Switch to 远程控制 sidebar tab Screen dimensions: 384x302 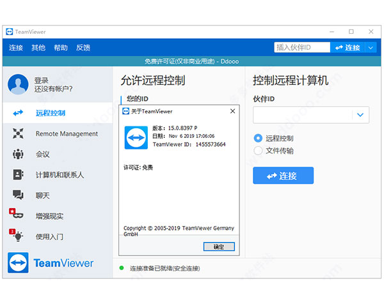tap(58, 113)
